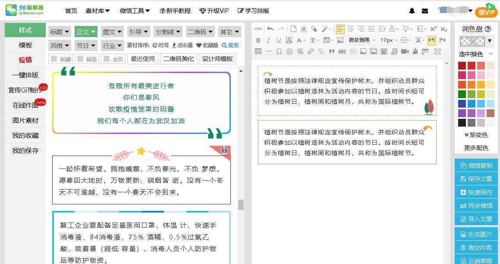Click the emoji smiley face icon

point(289,51)
